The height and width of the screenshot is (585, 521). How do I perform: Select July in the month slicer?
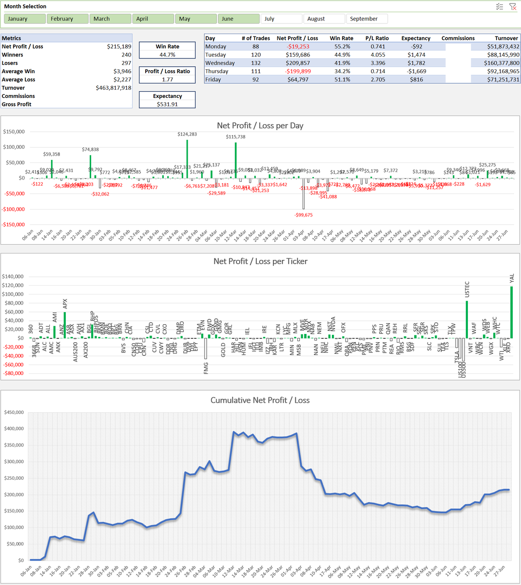tap(282, 19)
